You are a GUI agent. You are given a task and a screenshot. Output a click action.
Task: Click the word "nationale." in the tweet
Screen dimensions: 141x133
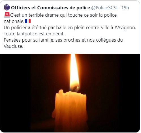point(14,21)
